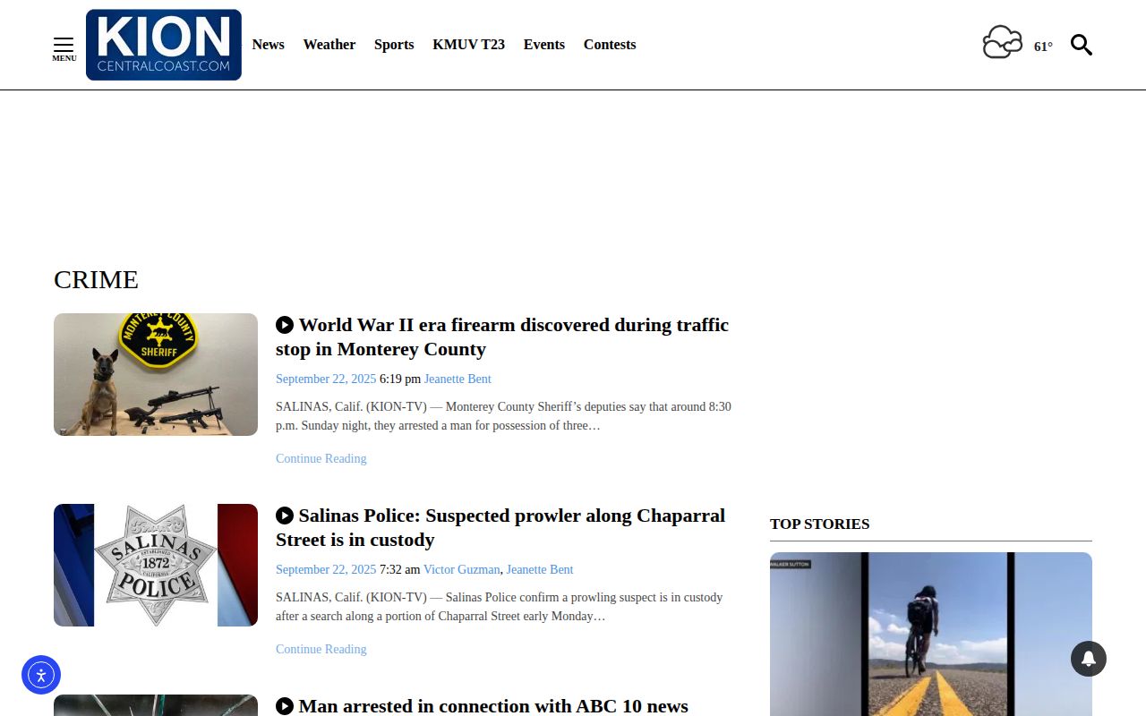Click play icon beside World War II headline
Image resolution: width=1146 pixels, height=716 pixels.
(x=285, y=325)
